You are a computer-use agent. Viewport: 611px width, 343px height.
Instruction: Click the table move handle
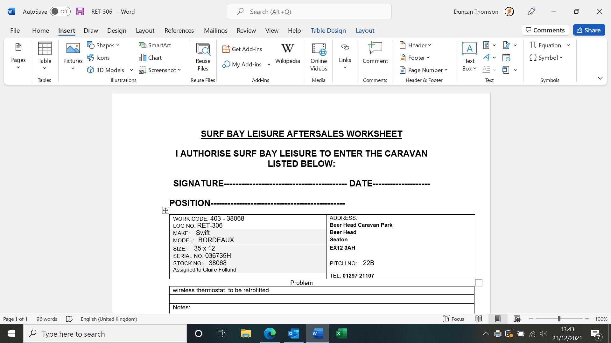pos(165,210)
